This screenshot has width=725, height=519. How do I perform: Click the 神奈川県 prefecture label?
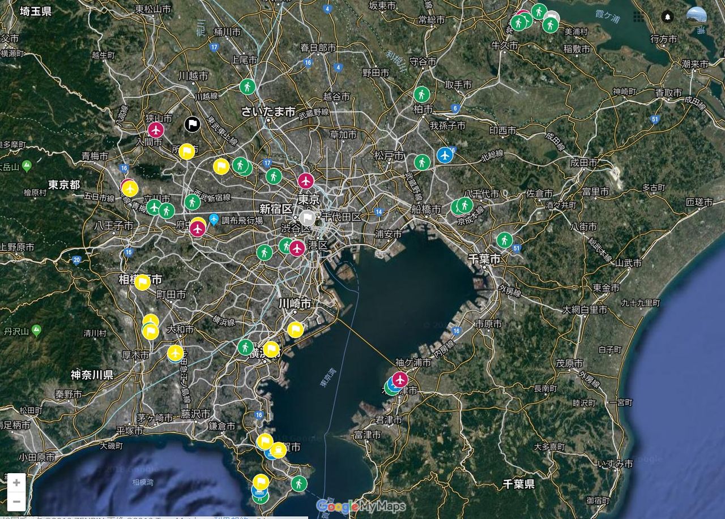pos(92,375)
